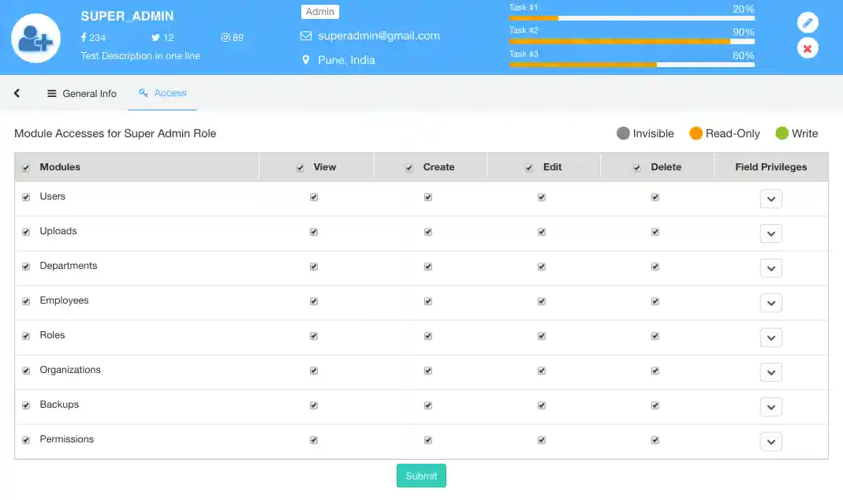Toggle the Delete checkbox for Backups row

click(x=655, y=405)
